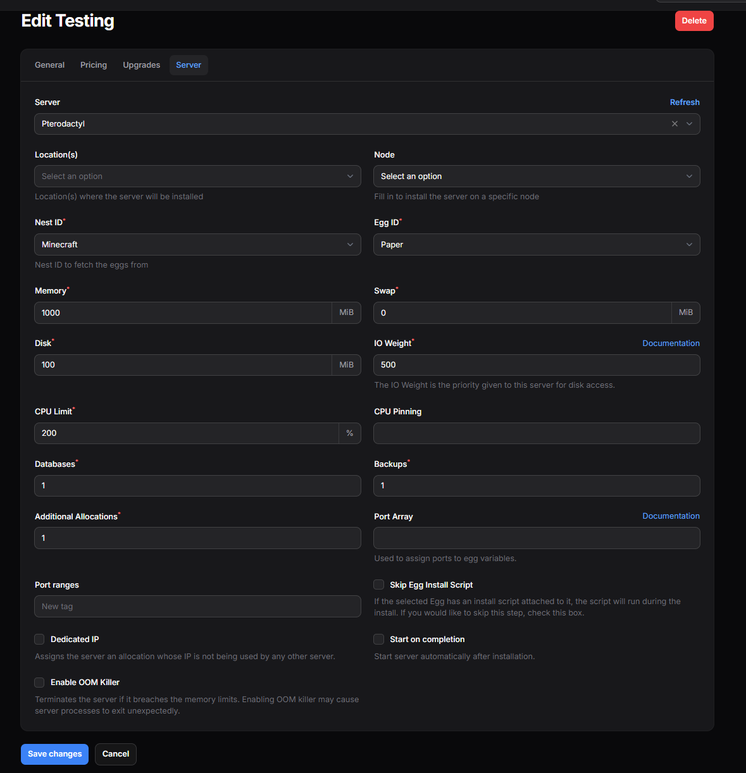Open the Pricing tab
The width and height of the screenshot is (746, 773).
pyautogui.click(x=94, y=65)
